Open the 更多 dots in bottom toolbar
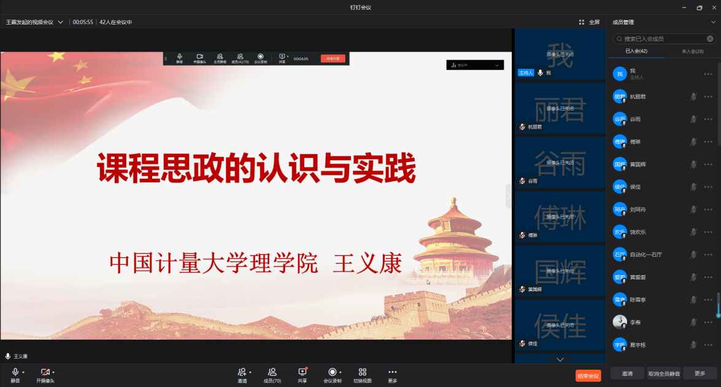Image resolution: width=721 pixels, height=387 pixels. coord(392,372)
